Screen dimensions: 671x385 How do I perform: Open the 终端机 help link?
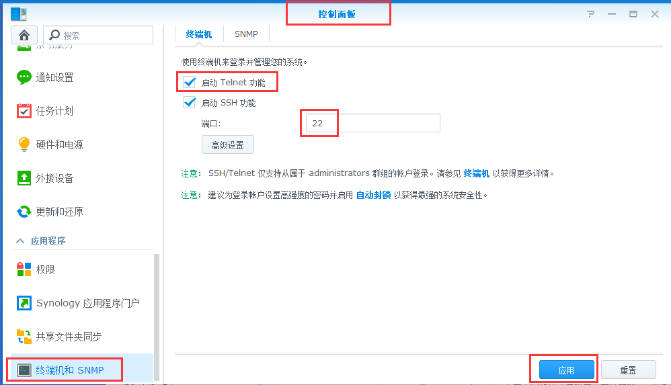476,173
